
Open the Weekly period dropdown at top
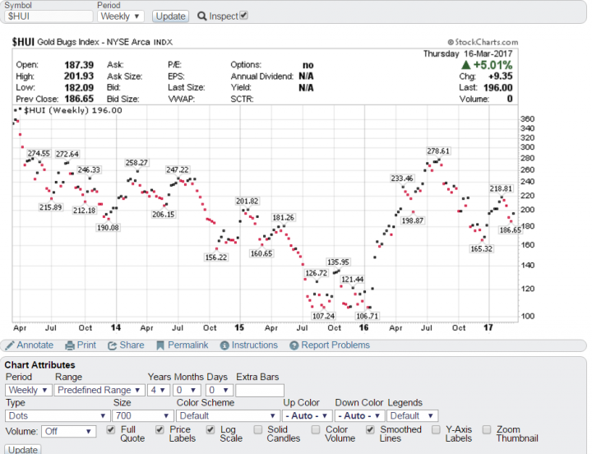pyautogui.click(x=120, y=16)
